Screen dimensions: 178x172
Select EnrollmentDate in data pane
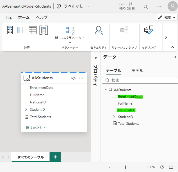(x=130, y=97)
